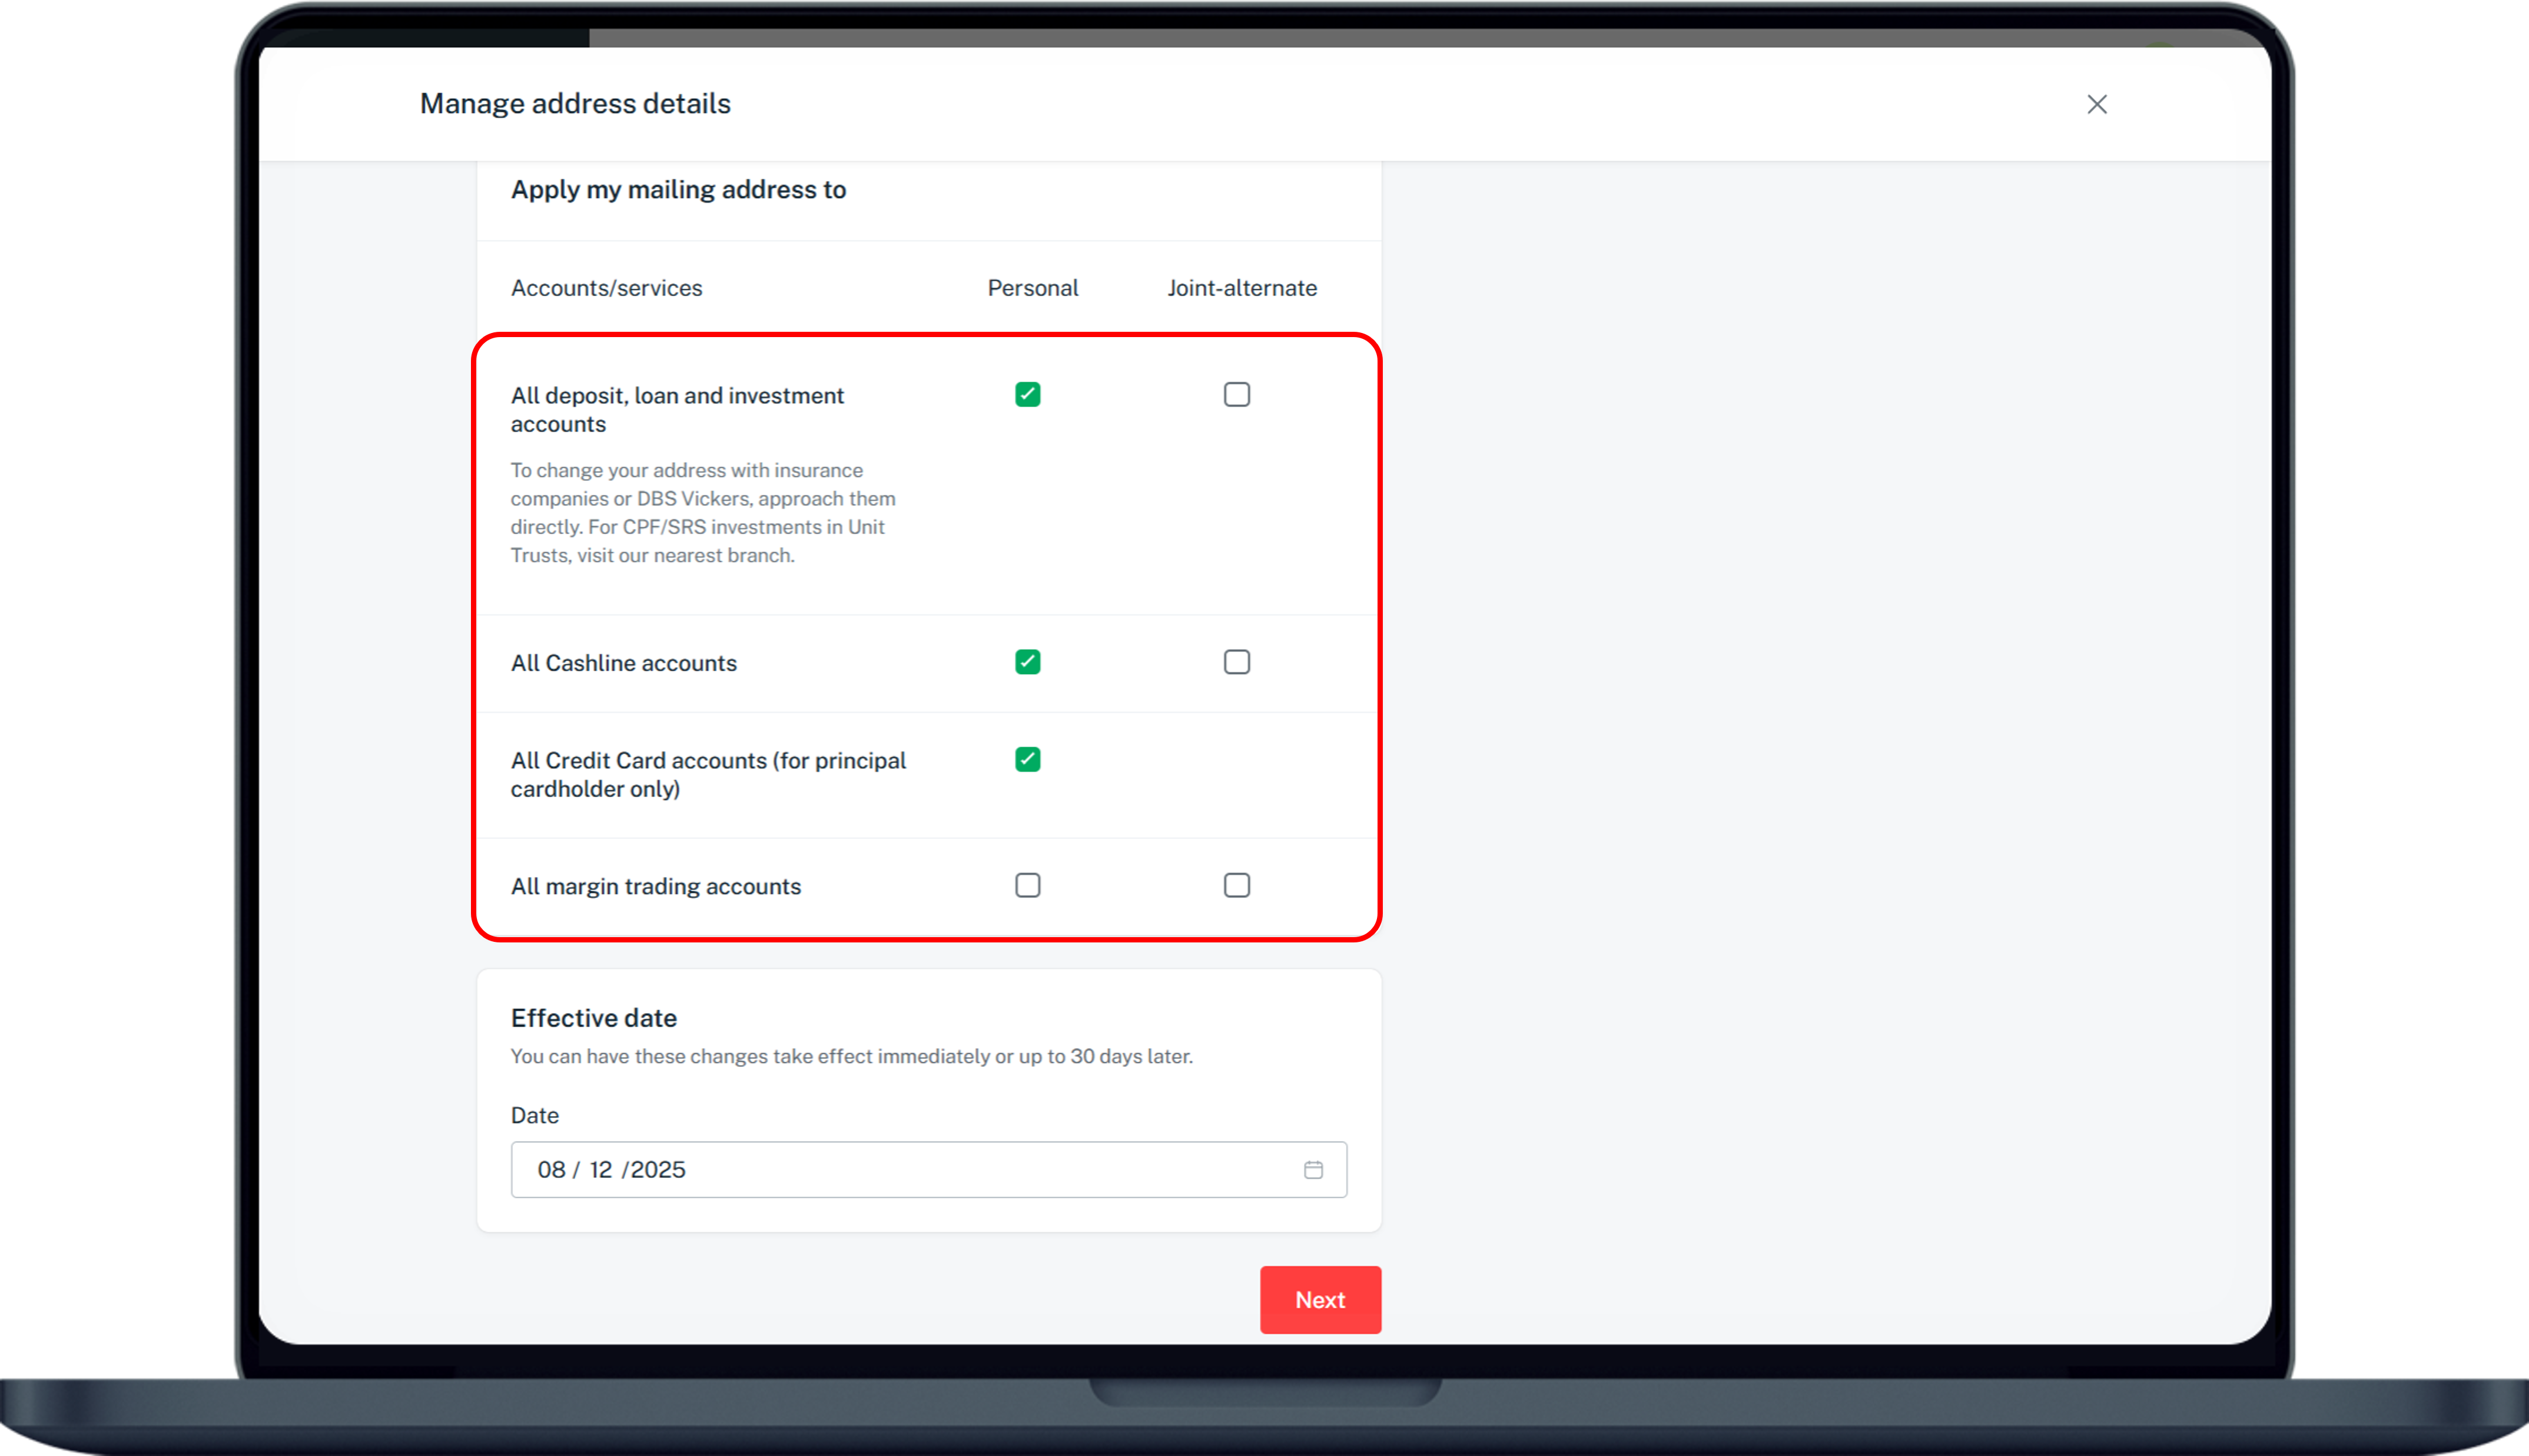This screenshot has height=1456, width=2529.
Task: Click the Joint-alternate column header
Action: pyautogui.click(x=1242, y=287)
